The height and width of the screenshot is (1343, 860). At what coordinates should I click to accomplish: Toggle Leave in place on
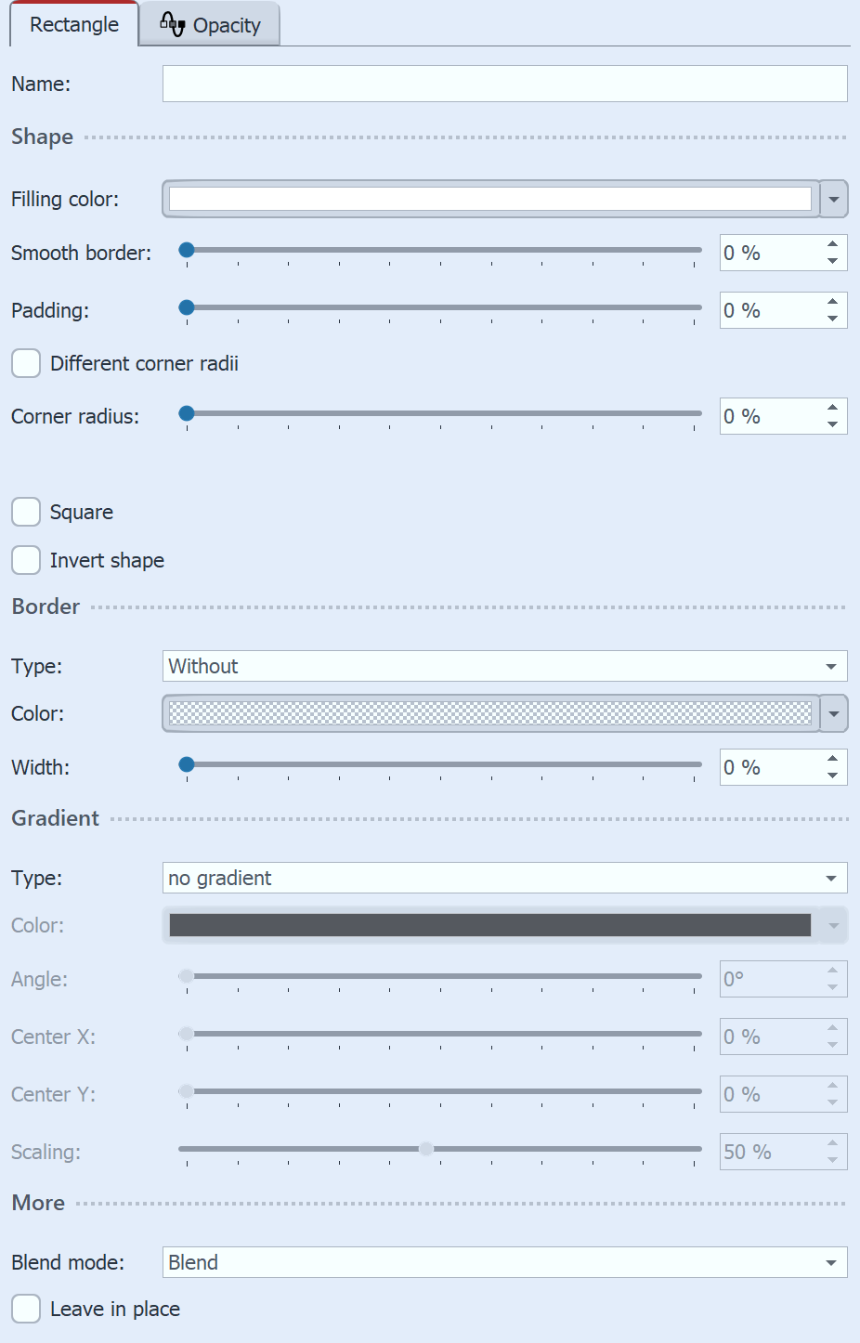pyautogui.click(x=26, y=1309)
